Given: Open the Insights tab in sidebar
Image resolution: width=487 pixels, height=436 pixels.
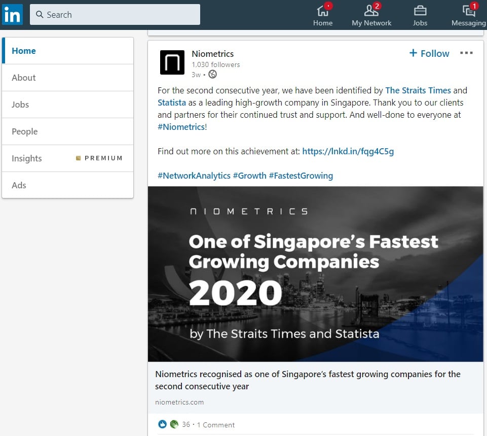Looking at the screenshot, I should (x=68, y=158).
